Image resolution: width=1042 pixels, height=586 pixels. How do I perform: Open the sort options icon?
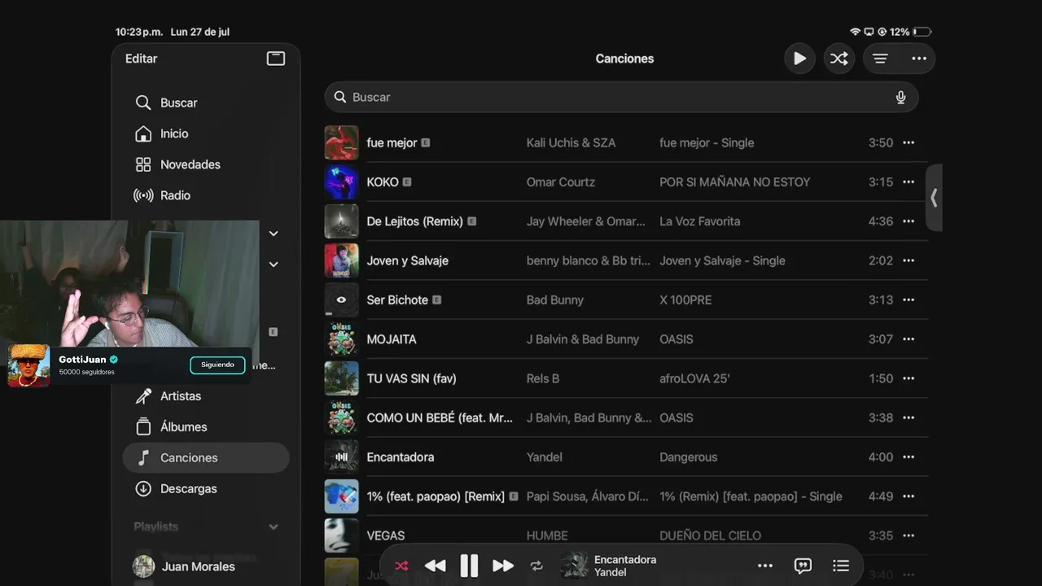tap(880, 59)
